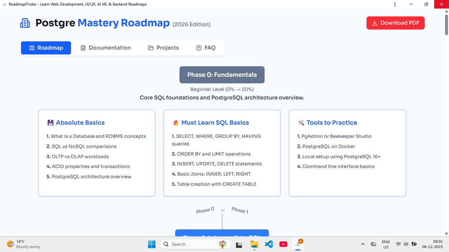The width and height of the screenshot is (449, 252).
Task: Click the Phase 0: Fundamentals button
Action: (x=222, y=75)
